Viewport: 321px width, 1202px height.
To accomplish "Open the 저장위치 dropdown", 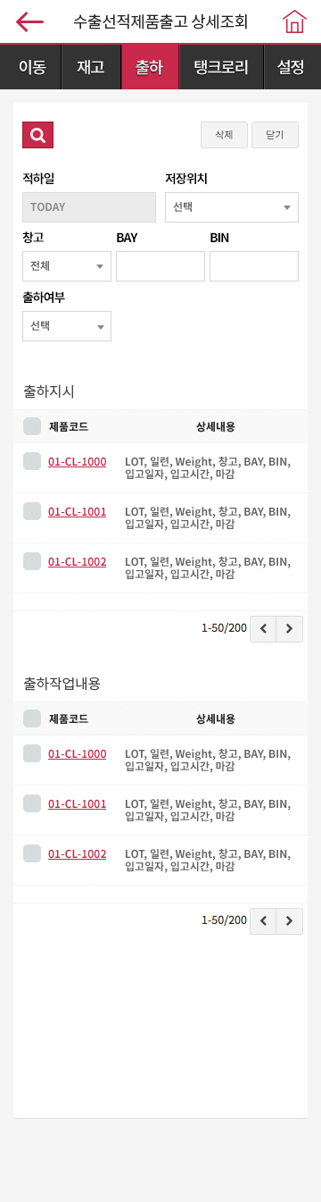I will click(x=232, y=207).
